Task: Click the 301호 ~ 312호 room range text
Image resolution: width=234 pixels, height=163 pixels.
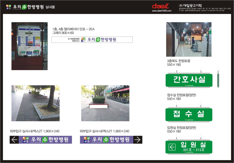Action: coord(193,150)
